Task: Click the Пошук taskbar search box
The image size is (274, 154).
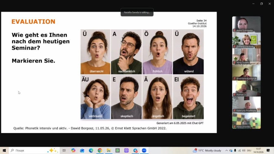Action: point(34,150)
